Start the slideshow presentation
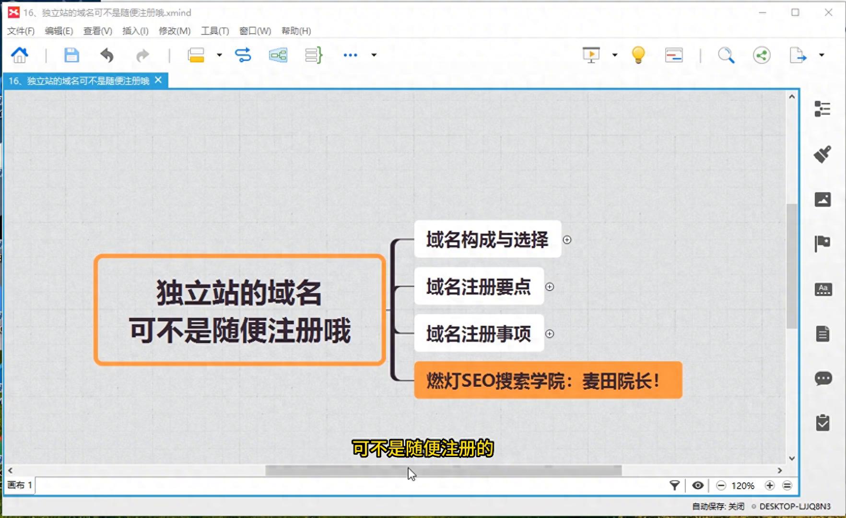The image size is (846, 518). (x=591, y=55)
